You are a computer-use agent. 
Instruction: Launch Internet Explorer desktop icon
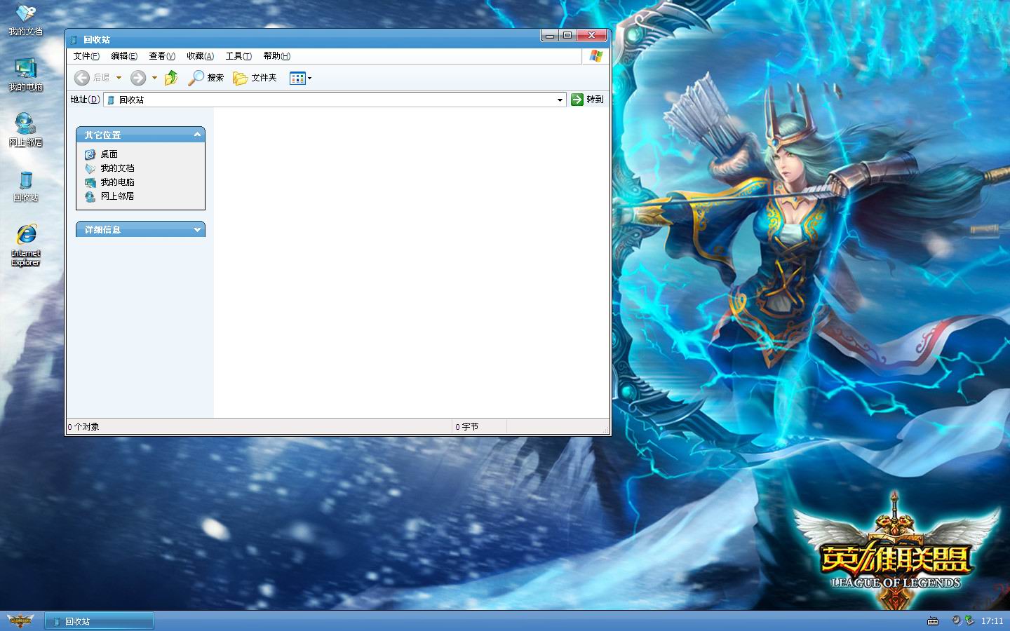tap(25, 245)
